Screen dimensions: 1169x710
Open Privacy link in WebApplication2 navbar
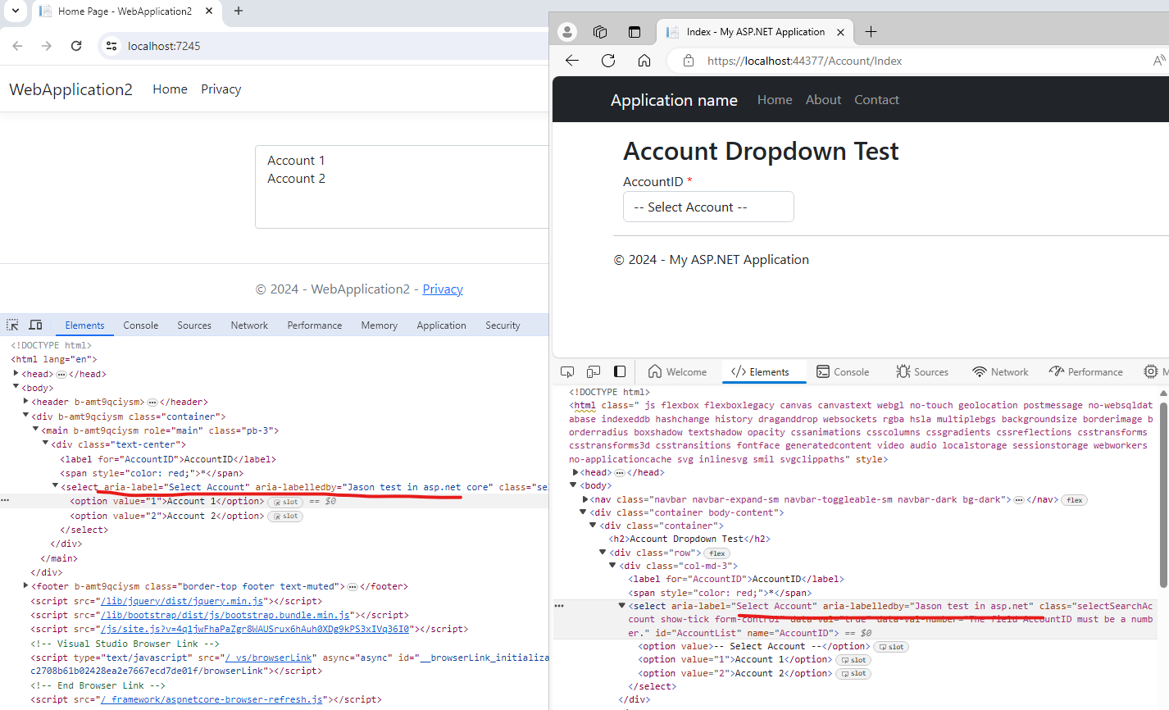(221, 89)
